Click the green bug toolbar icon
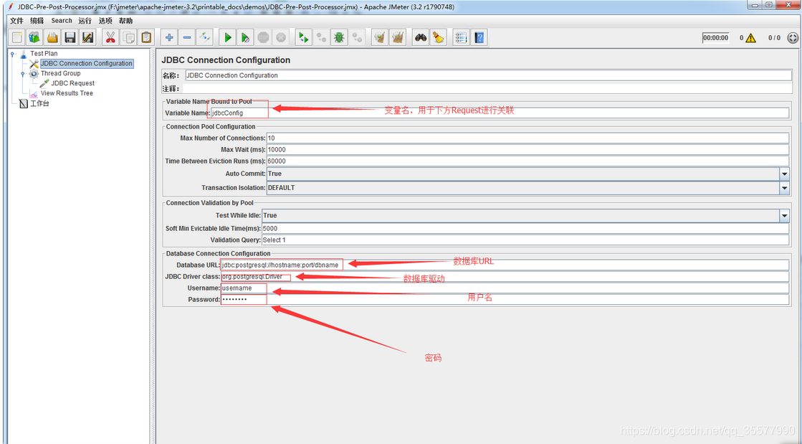 338,37
